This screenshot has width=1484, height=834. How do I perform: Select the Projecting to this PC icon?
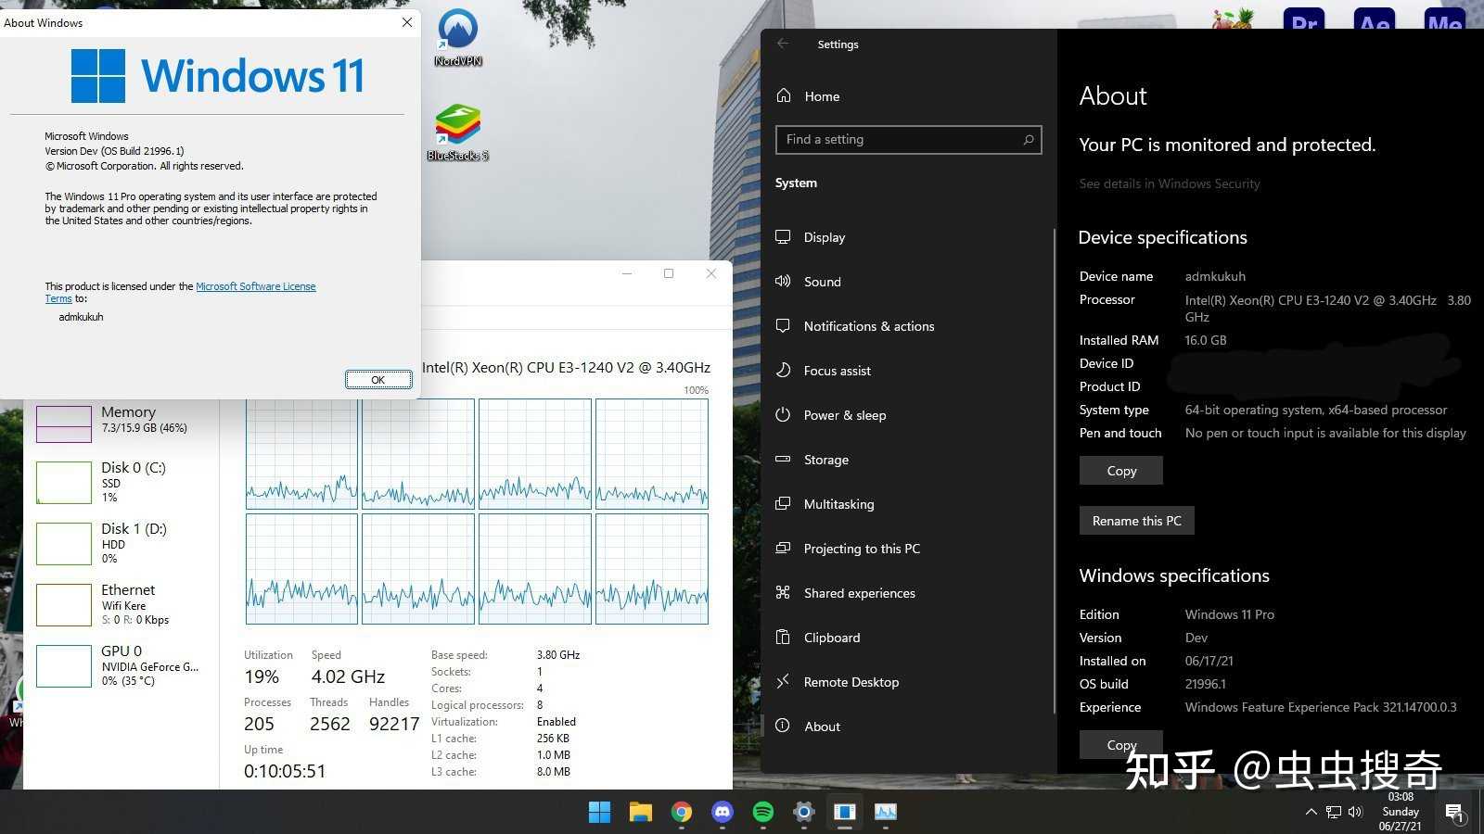[783, 549]
